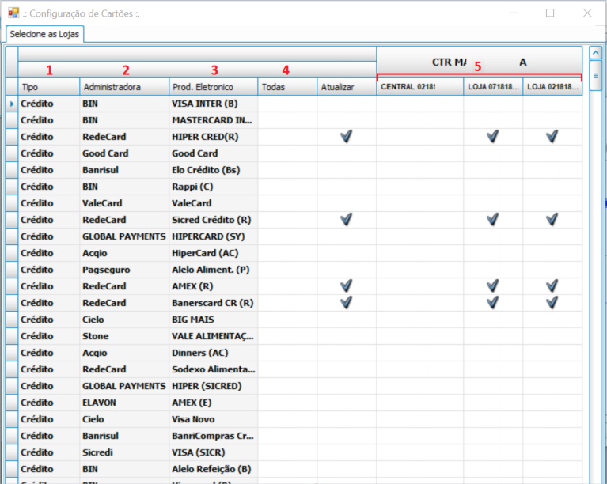The height and width of the screenshot is (484, 607).
Task: Select the Pagseguro administradora cell
Action: 124,270
